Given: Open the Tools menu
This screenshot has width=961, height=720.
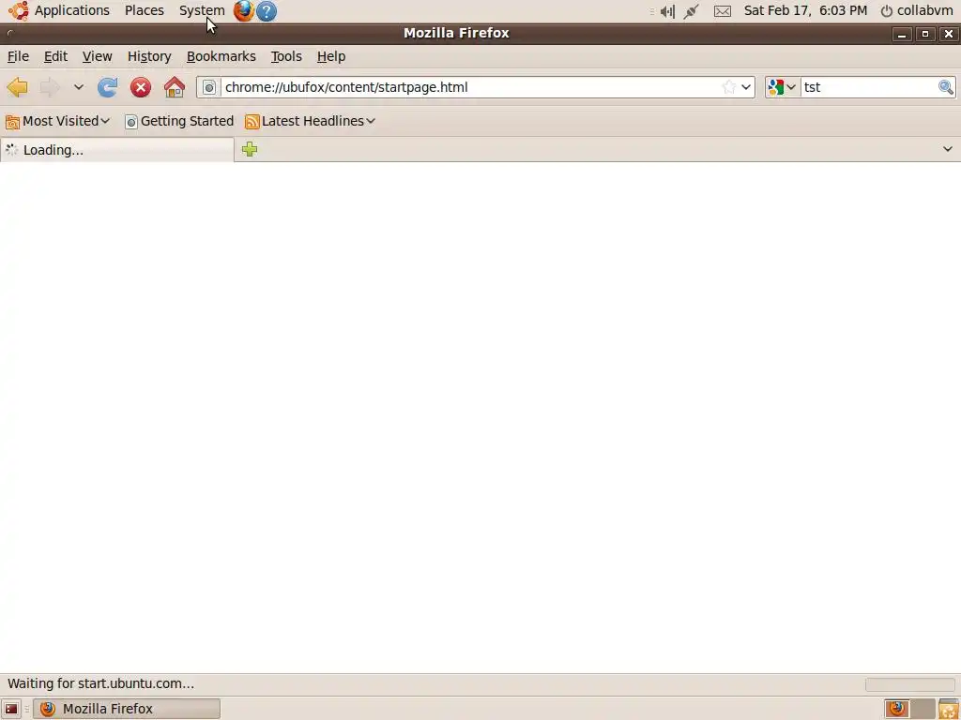Looking at the screenshot, I should (x=286, y=56).
